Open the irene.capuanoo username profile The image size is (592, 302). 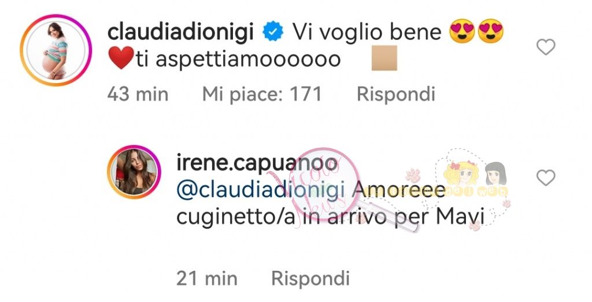(257, 163)
